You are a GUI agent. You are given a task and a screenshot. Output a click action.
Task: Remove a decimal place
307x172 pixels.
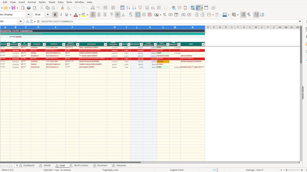pyautogui.click(x=189, y=15)
